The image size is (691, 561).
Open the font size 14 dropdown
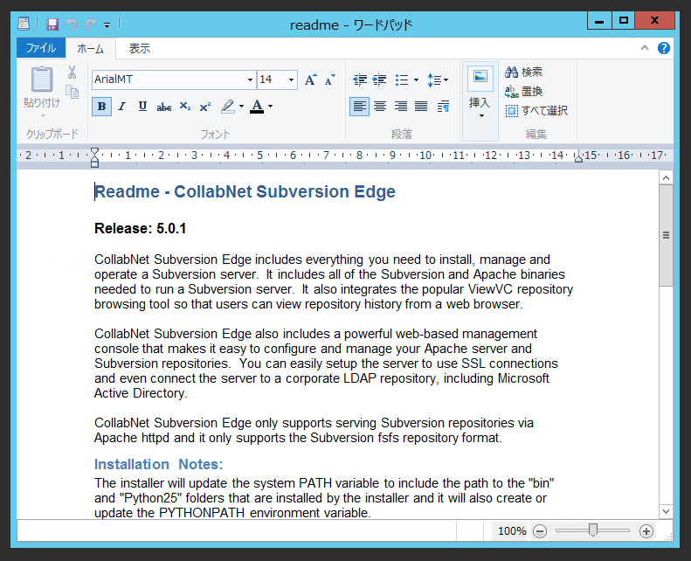point(291,80)
